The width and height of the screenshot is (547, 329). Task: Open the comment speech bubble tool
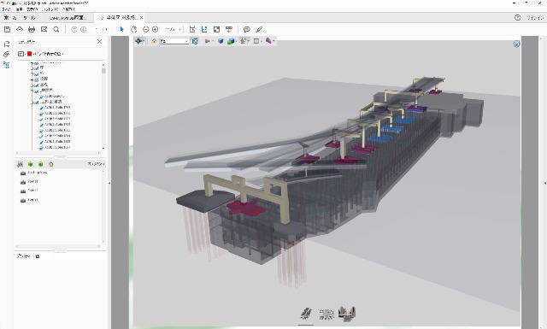click(x=247, y=29)
